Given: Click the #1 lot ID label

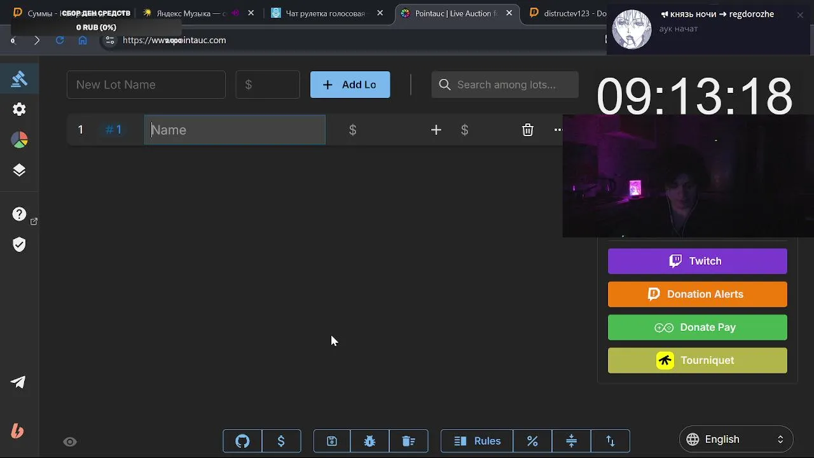Looking at the screenshot, I should click(114, 130).
